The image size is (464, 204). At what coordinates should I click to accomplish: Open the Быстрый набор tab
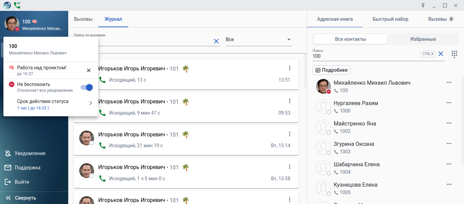coord(390,19)
